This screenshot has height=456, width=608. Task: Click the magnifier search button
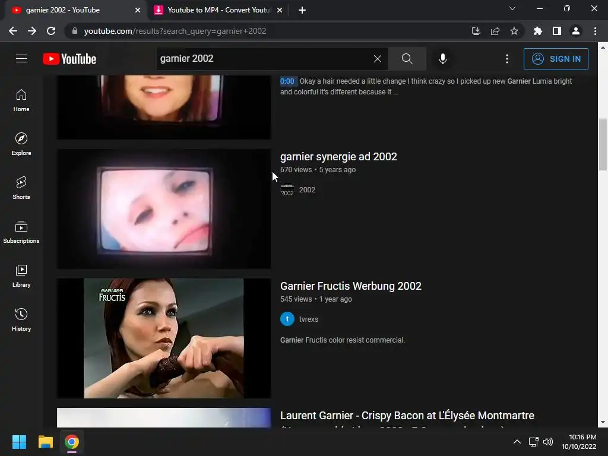(x=407, y=59)
